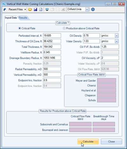This screenshot has width=127, height=149.
Task: Click the Water Density value field
Action: pos(91,41)
